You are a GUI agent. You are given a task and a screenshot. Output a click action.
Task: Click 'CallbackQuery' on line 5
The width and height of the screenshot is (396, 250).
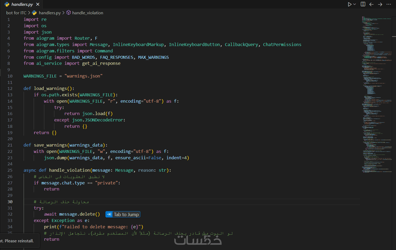(241, 44)
